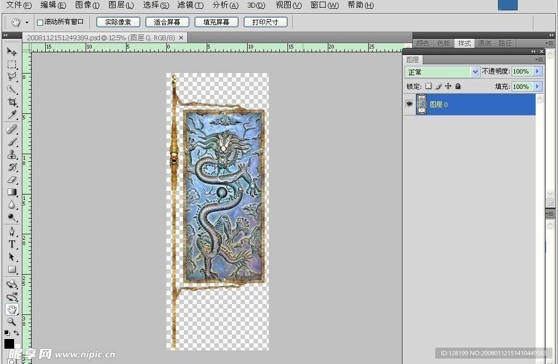
Task: Select the Horizontal Type tool
Action: pyautogui.click(x=12, y=244)
